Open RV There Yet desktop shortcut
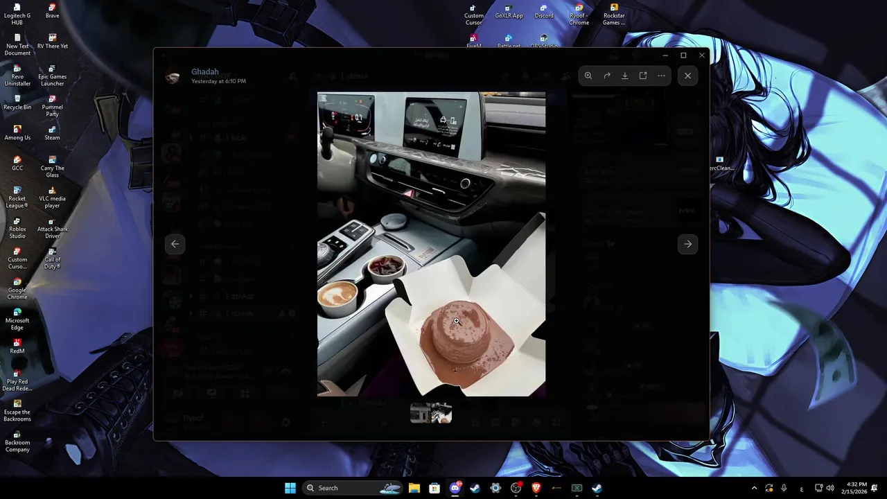 click(x=53, y=42)
